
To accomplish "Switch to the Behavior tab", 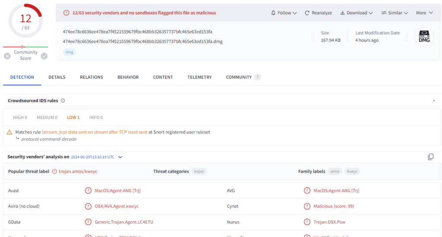I will (x=128, y=77).
